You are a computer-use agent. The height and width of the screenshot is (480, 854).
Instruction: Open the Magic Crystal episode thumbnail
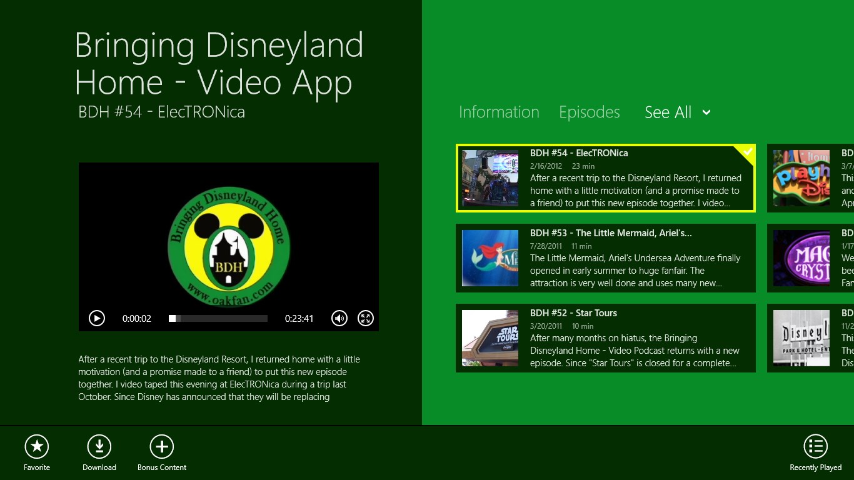[x=801, y=258]
